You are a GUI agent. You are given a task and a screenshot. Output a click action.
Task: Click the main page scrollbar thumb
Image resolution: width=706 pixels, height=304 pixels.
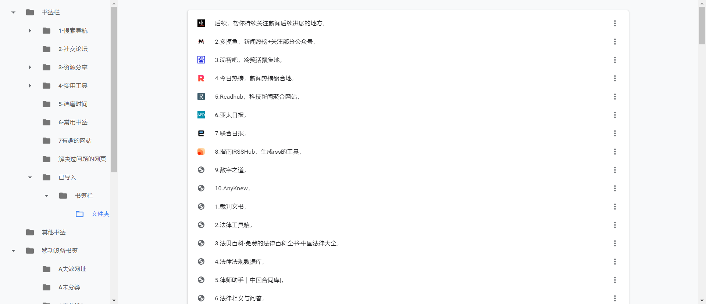(x=702, y=26)
